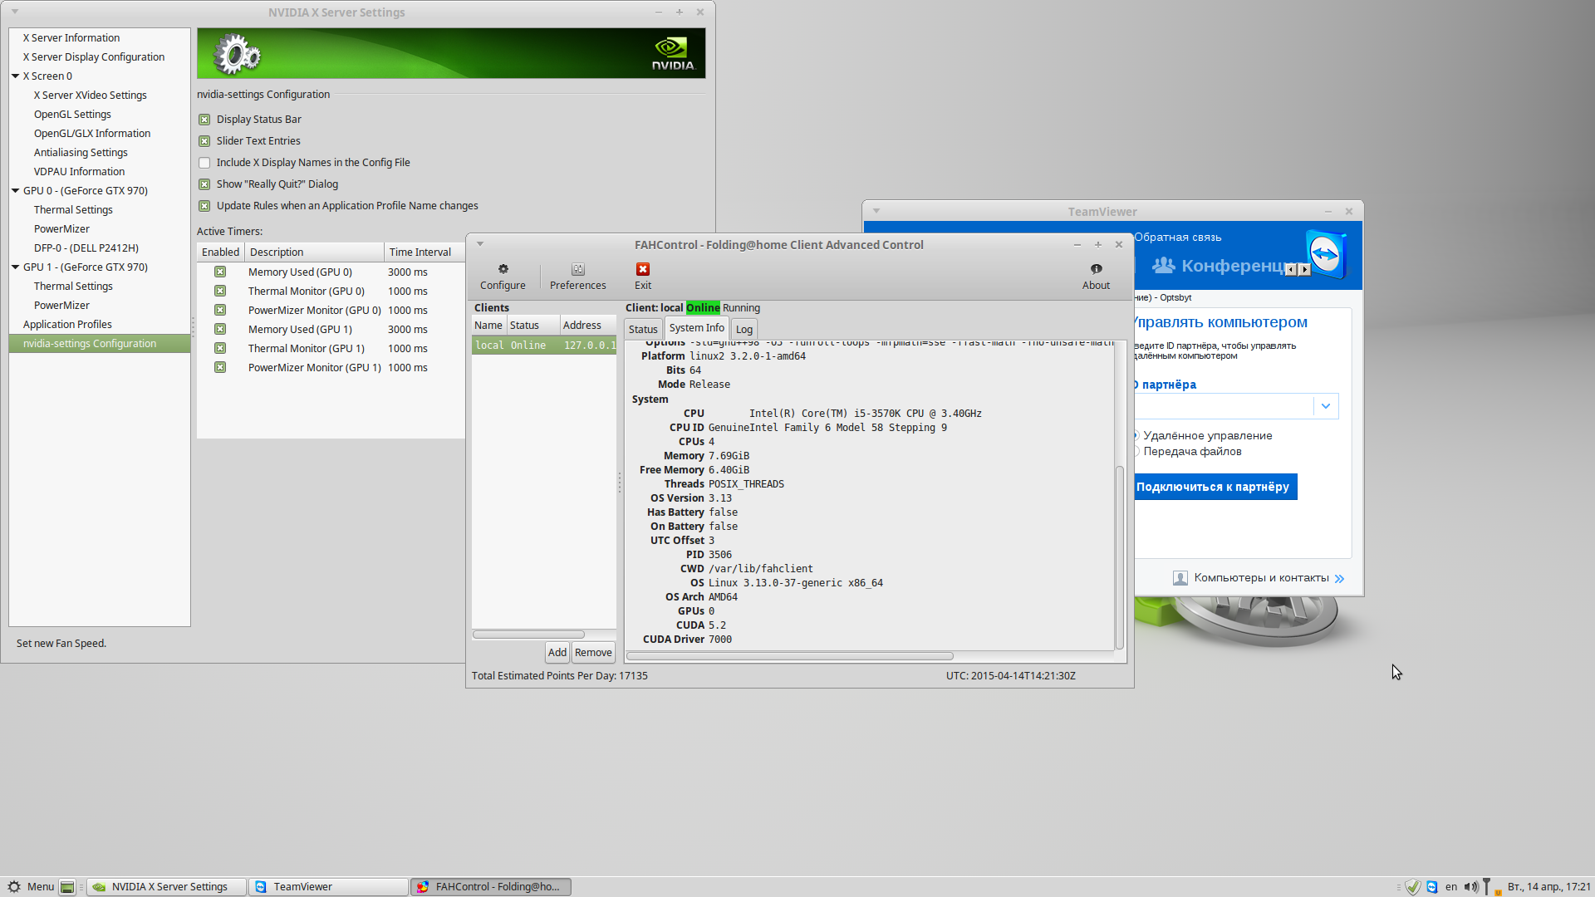Open FAHControl Configure gear icon
Image resolution: width=1595 pixels, height=897 pixels.
tap(503, 269)
